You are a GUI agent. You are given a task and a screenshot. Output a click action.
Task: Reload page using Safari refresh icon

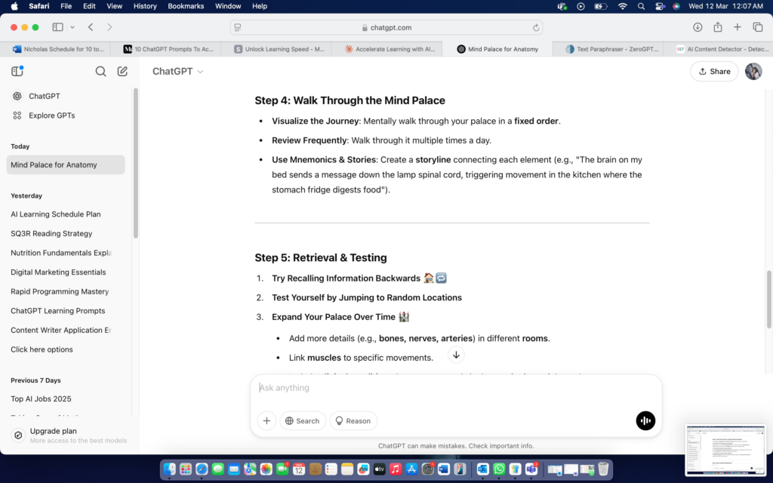click(x=537, y=27)
